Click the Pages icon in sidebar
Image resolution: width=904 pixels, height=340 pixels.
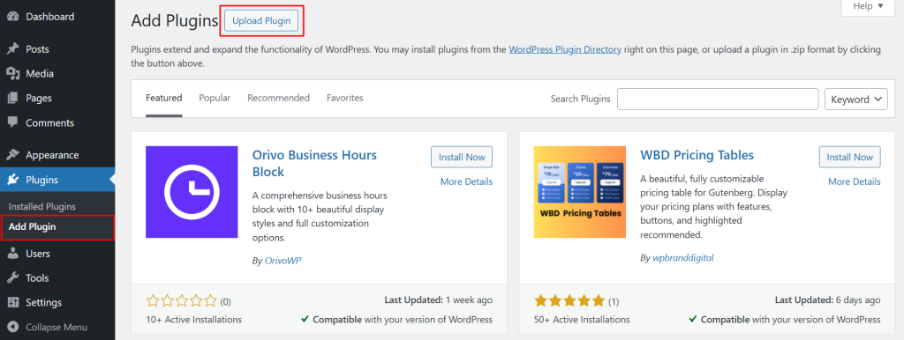13,99
